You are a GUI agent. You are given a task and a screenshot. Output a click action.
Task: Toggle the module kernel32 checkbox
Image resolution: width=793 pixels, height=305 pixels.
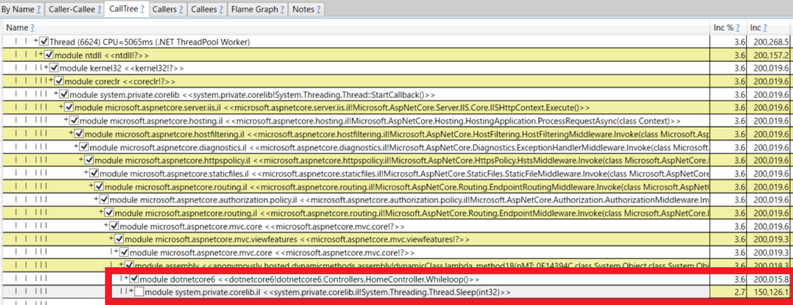[54, 68]
